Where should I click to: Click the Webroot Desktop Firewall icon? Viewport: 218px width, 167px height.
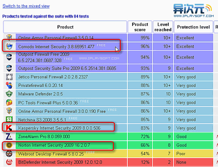[x=9, y=153]
